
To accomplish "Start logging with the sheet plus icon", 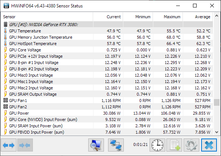I will 174,145.
